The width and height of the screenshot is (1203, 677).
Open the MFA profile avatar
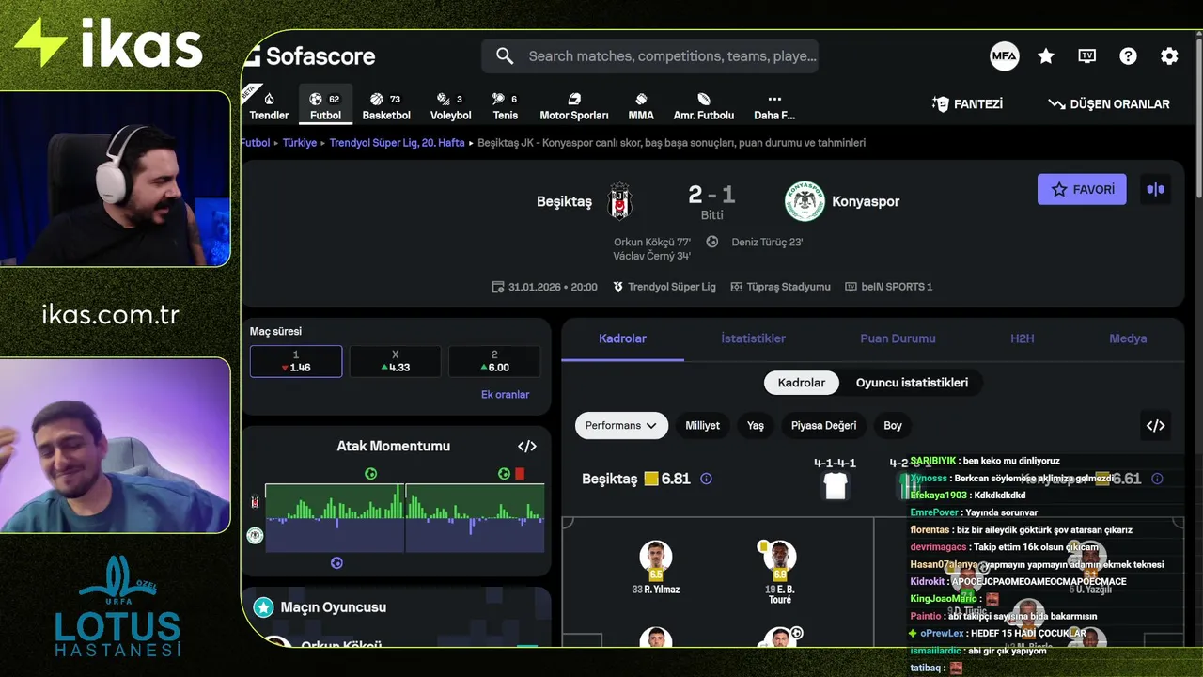[x=1005, y=56]
